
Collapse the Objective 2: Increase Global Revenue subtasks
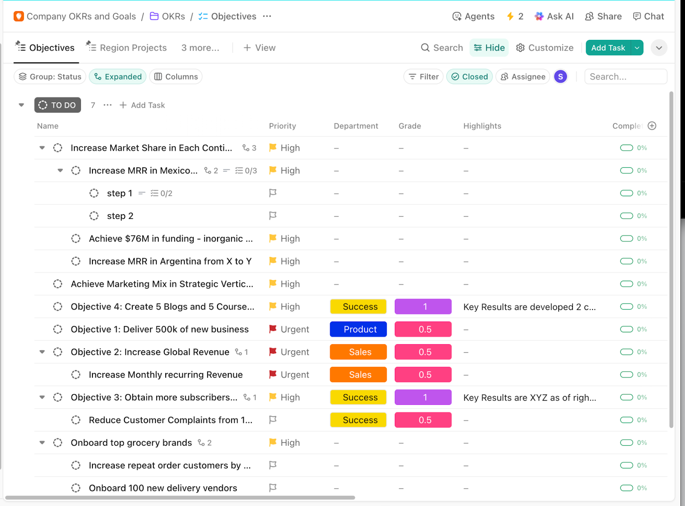coord(42,351)
